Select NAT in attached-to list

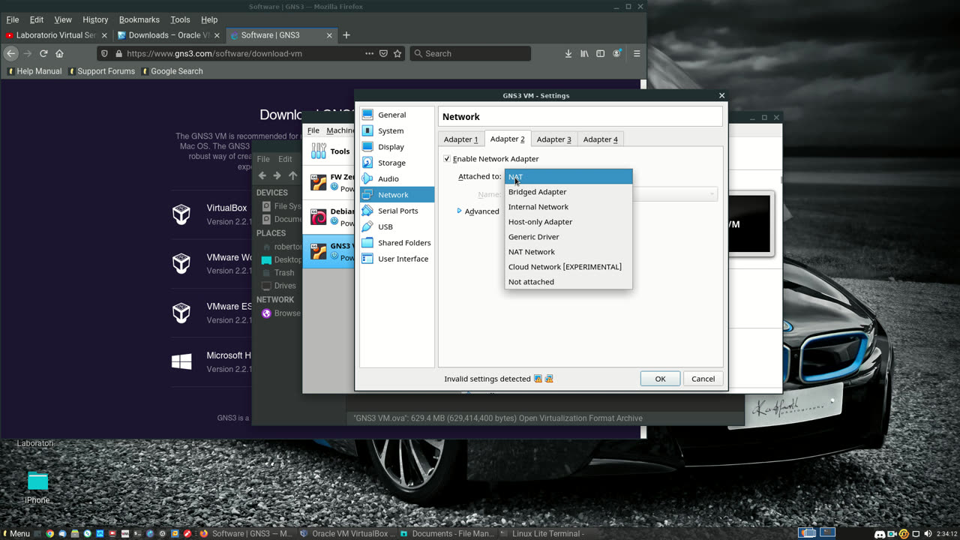pos(568,177)
